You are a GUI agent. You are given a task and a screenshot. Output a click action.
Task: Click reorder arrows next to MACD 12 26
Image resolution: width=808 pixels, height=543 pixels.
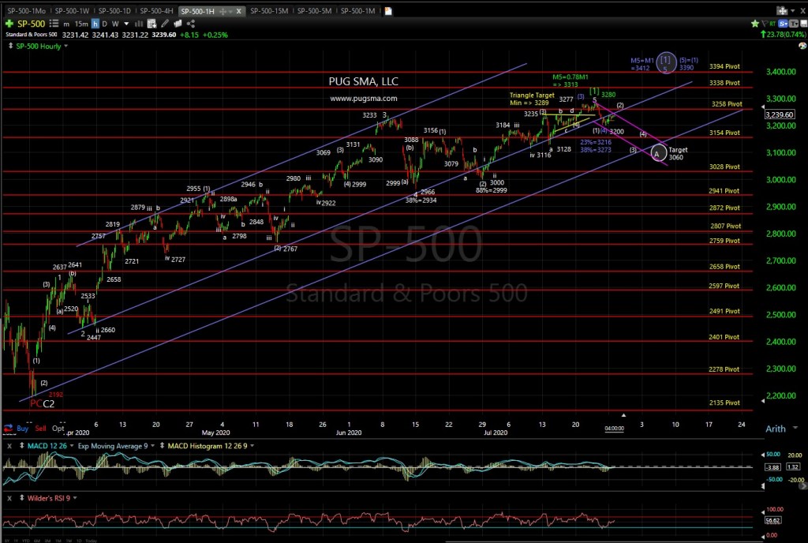tap(21, 446)
